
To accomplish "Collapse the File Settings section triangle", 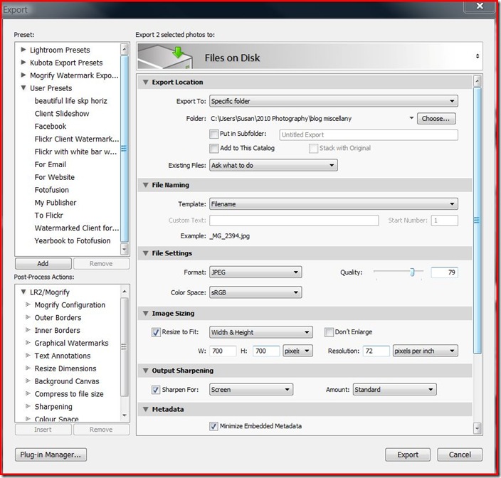I will click(145, 253).
